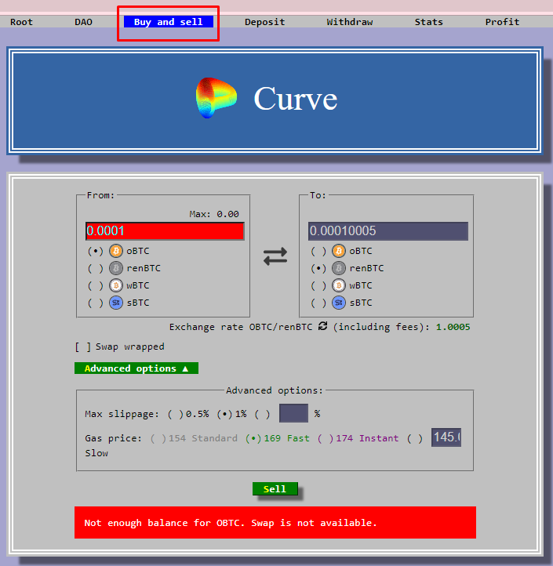This screenshot has height=566, width=553.
Task: Open the Root tab
Action: click(21, 22)
